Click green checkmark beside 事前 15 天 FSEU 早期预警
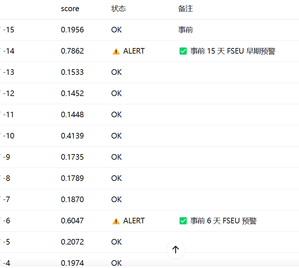Image resolution: width=299 pixels, height=268 pixels. [x=183, y=51]
